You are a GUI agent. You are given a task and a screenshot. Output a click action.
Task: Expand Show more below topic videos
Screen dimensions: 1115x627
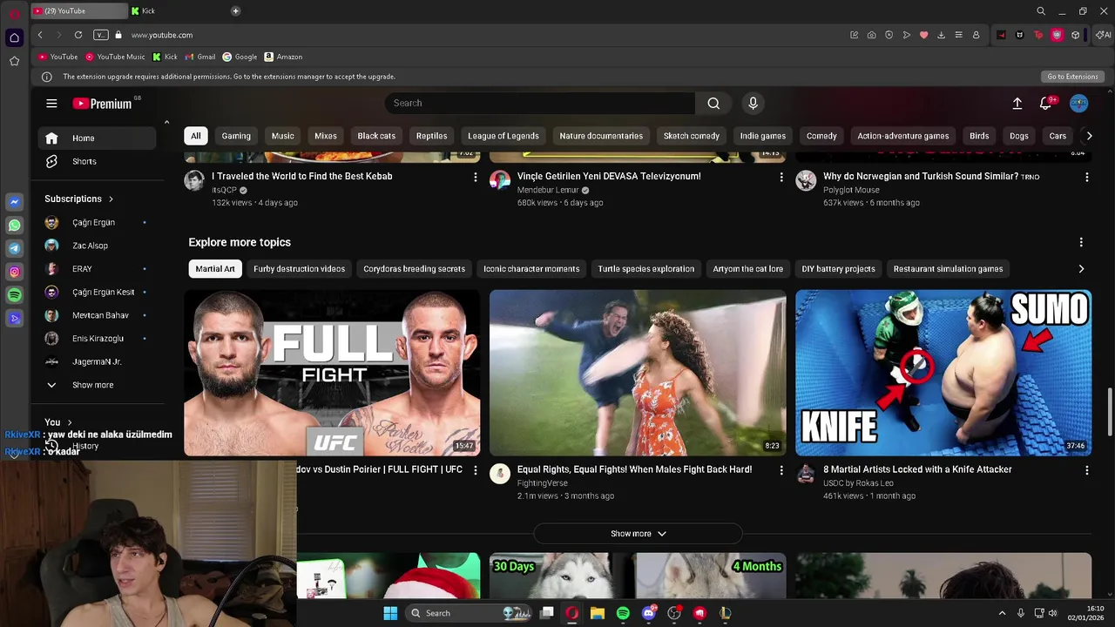[x=638, y=534]
